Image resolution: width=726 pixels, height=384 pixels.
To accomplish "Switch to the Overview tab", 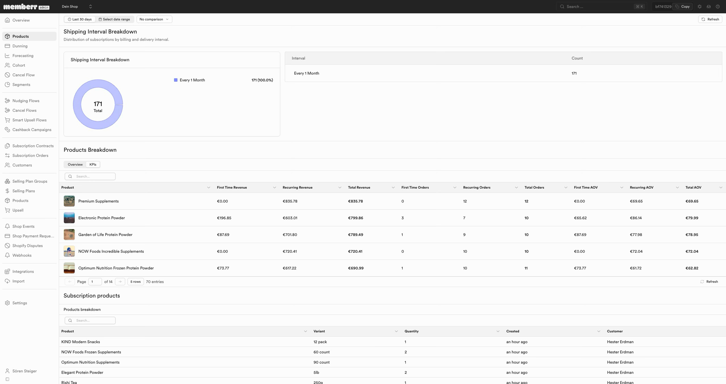I will (x=75, y=164).
